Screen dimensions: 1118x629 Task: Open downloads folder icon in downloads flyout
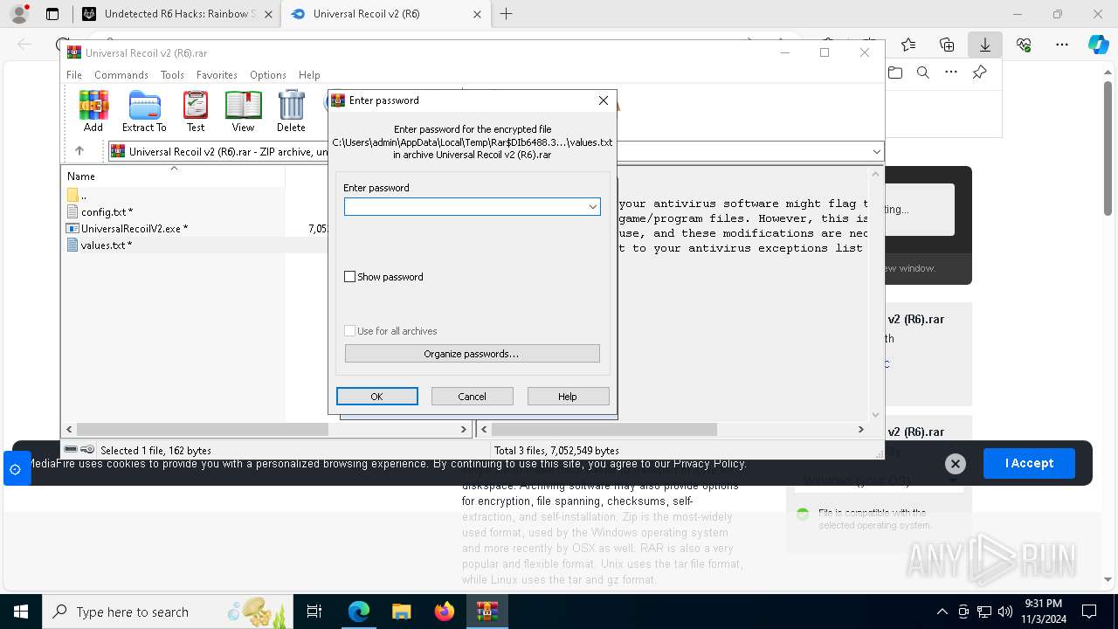895,73
